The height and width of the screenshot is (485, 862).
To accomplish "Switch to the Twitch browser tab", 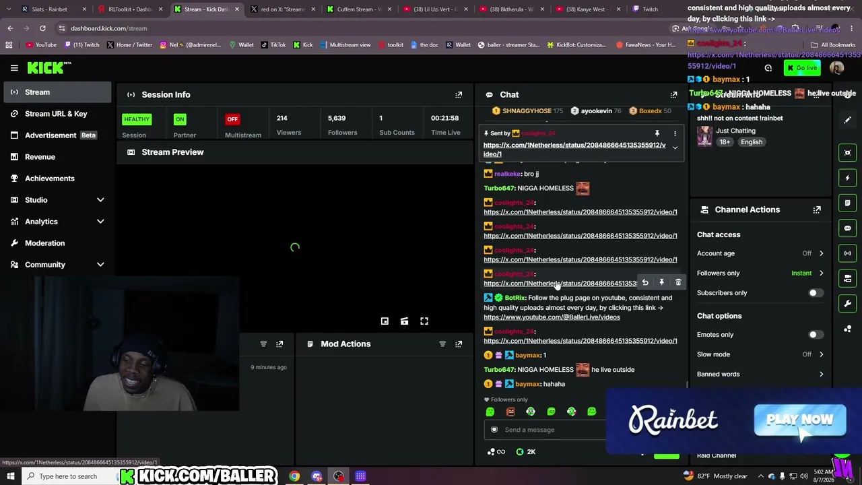I will tap(650, 9).
